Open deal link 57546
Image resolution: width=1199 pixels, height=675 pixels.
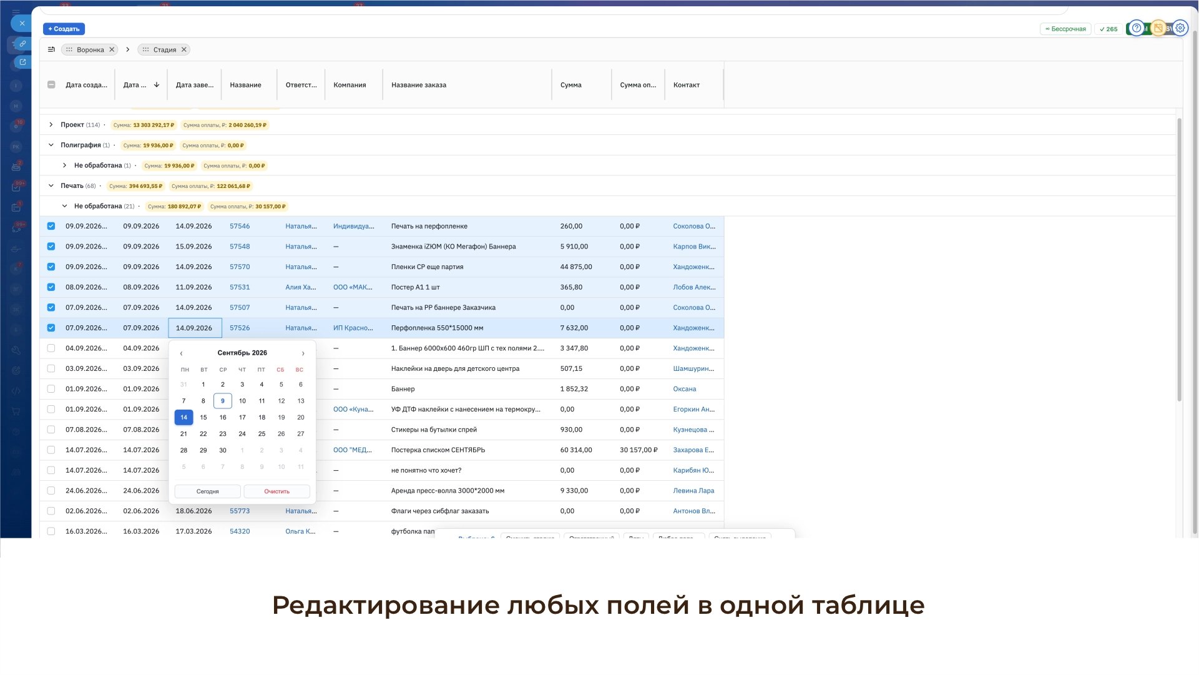pyautogui.click(x=240, y=226)
